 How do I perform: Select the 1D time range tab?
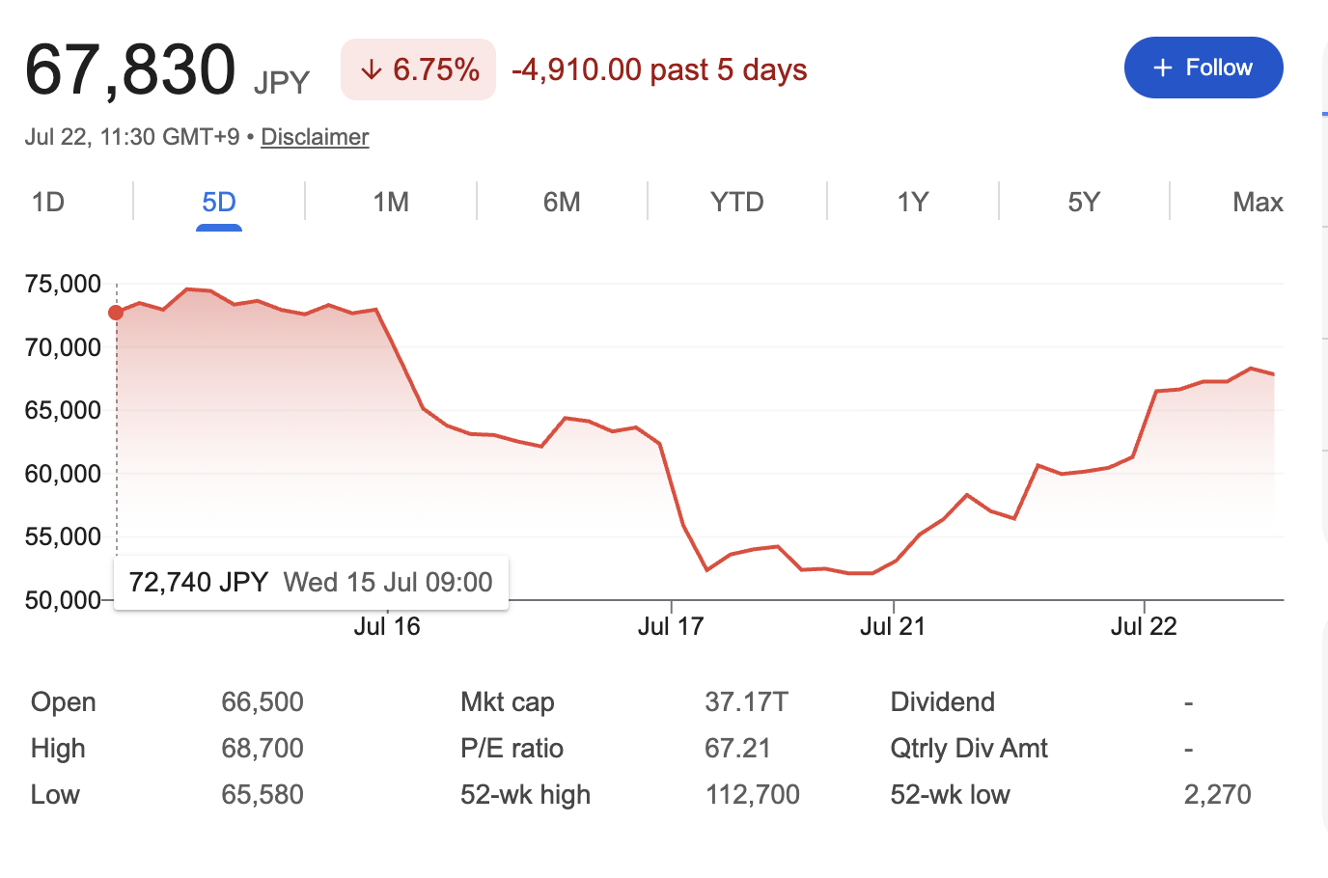pyautogui.click(x=48, y=202)
